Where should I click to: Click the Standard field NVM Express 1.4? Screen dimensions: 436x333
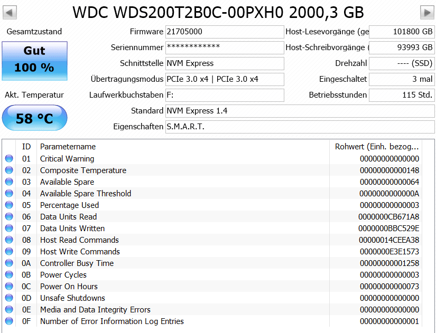(300, 111)
